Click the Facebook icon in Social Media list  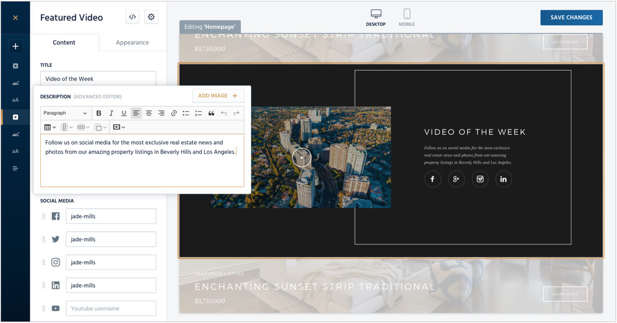tap(56, 216)
